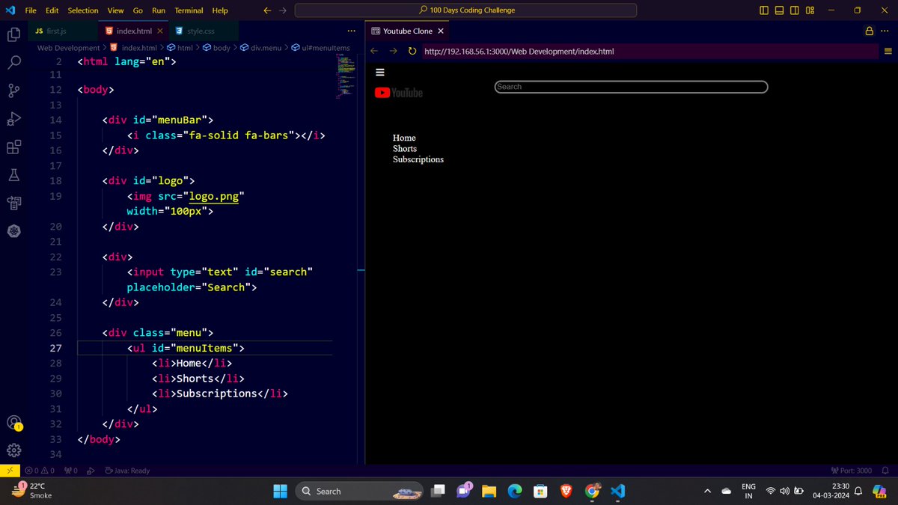Open the Go menu

[138, 10]
